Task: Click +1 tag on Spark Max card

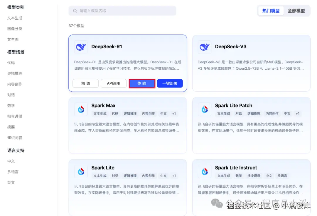Action: click(174, 114)
